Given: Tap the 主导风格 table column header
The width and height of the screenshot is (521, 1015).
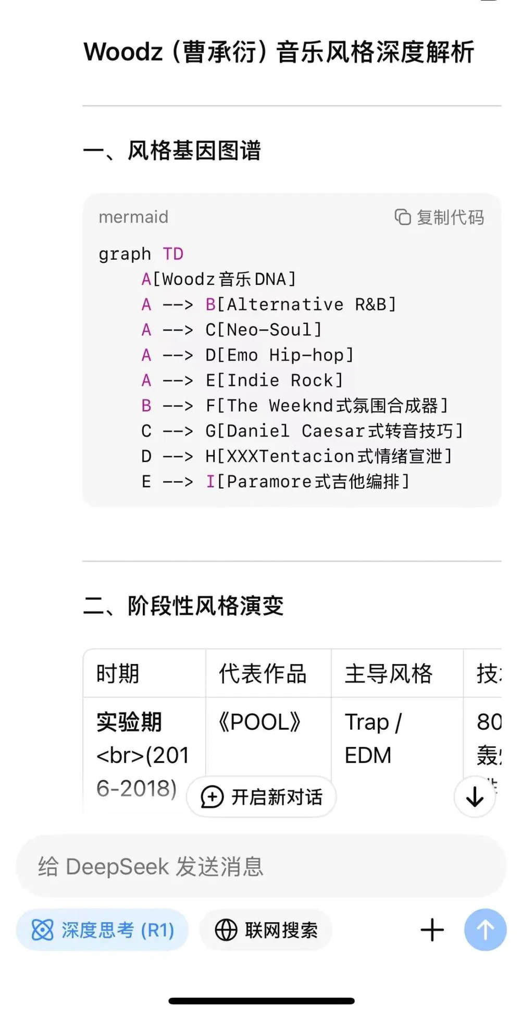Looking at the screenshot, I should pos(389,673).
